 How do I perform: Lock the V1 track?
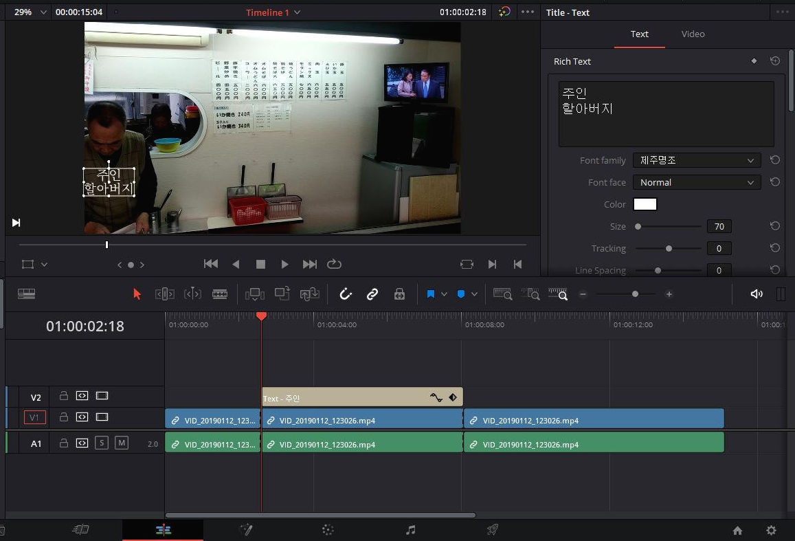[63, 417]
